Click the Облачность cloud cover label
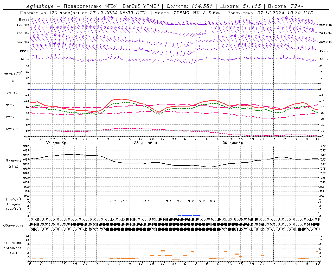333x266 pixels. point(13,225)
